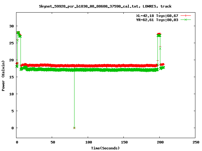Click the Power (Kelvin) y-axis label
Image resolution: width=202 pixels, height=151 pixels.
click(x=3, y=76)
